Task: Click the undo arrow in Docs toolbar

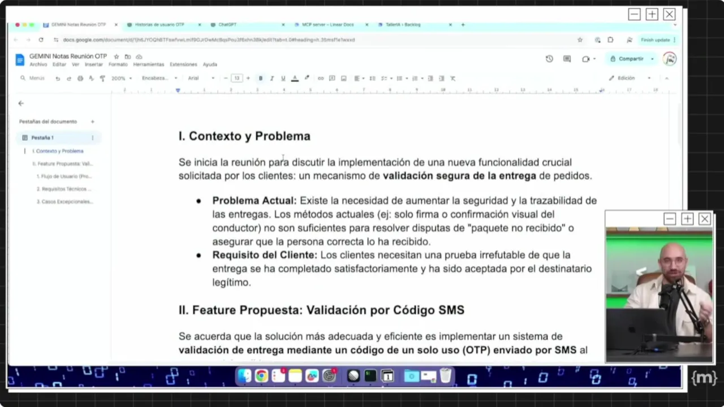Action: 58,79
